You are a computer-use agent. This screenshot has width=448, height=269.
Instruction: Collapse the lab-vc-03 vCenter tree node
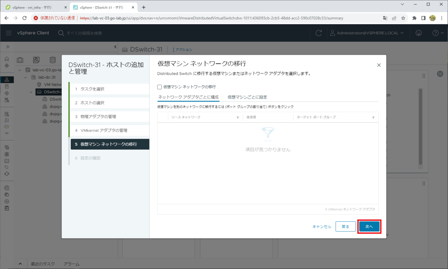point(19,70)
